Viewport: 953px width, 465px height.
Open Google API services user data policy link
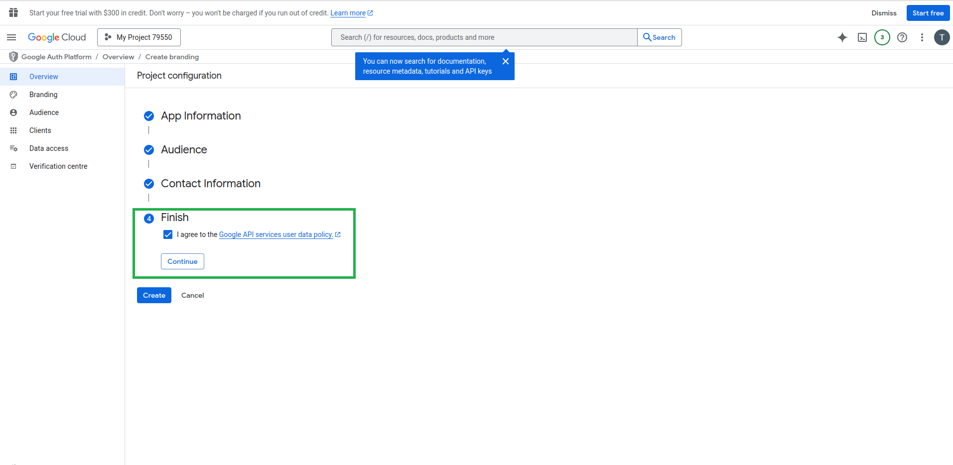(x=276, y=234)
